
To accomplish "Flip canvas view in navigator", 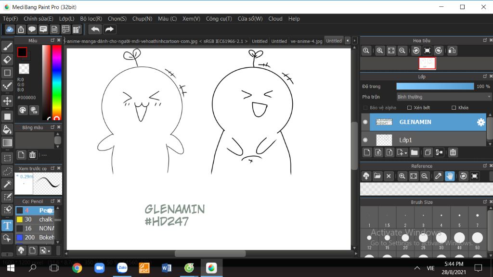I will [452, 50].
